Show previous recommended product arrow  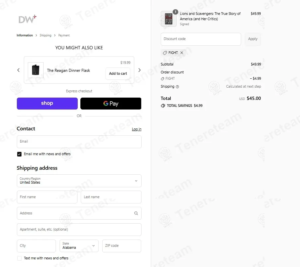click(x=19, y=70)
